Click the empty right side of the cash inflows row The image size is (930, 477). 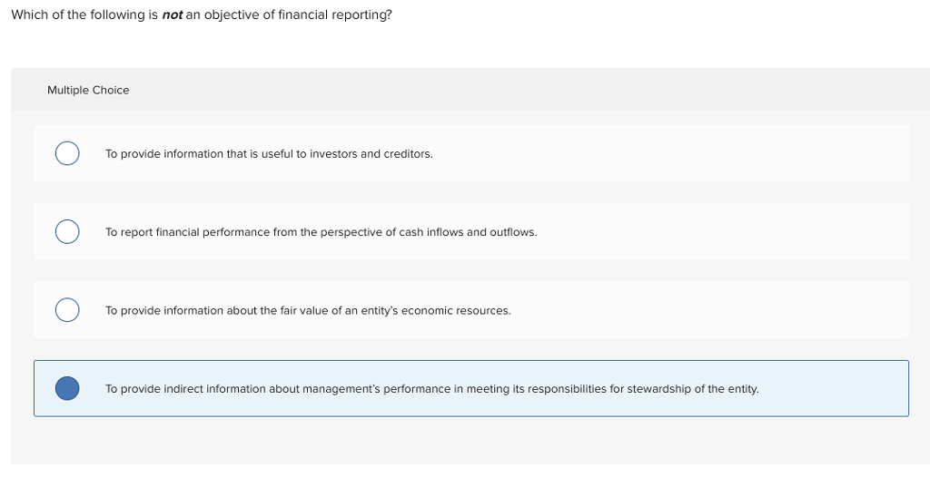point(727,232)
